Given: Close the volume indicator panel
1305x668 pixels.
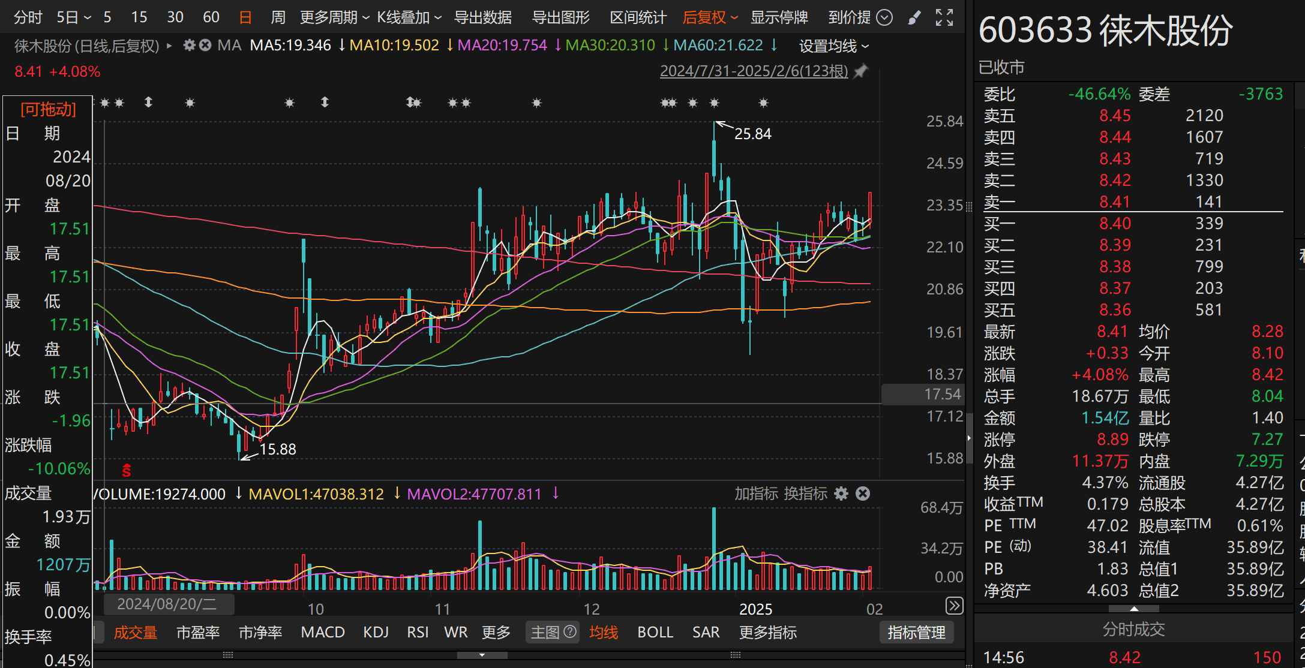Looking at the screenshot, I should click(x=863, y=494).
